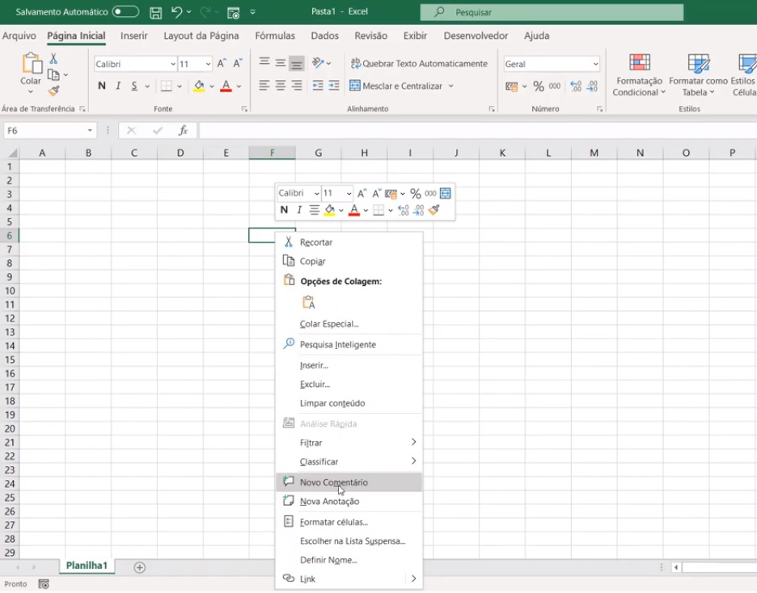757x593 pixels.
Task: Click the Undo arrow icon
Action: [176, 12]
